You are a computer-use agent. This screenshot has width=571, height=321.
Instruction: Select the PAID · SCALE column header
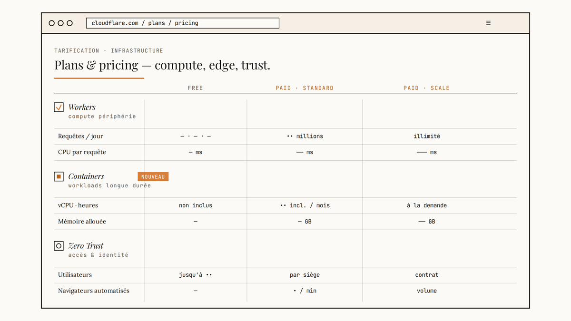(426, 88)
